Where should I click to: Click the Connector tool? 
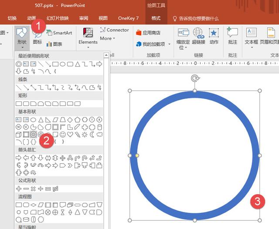click(114, 30)
